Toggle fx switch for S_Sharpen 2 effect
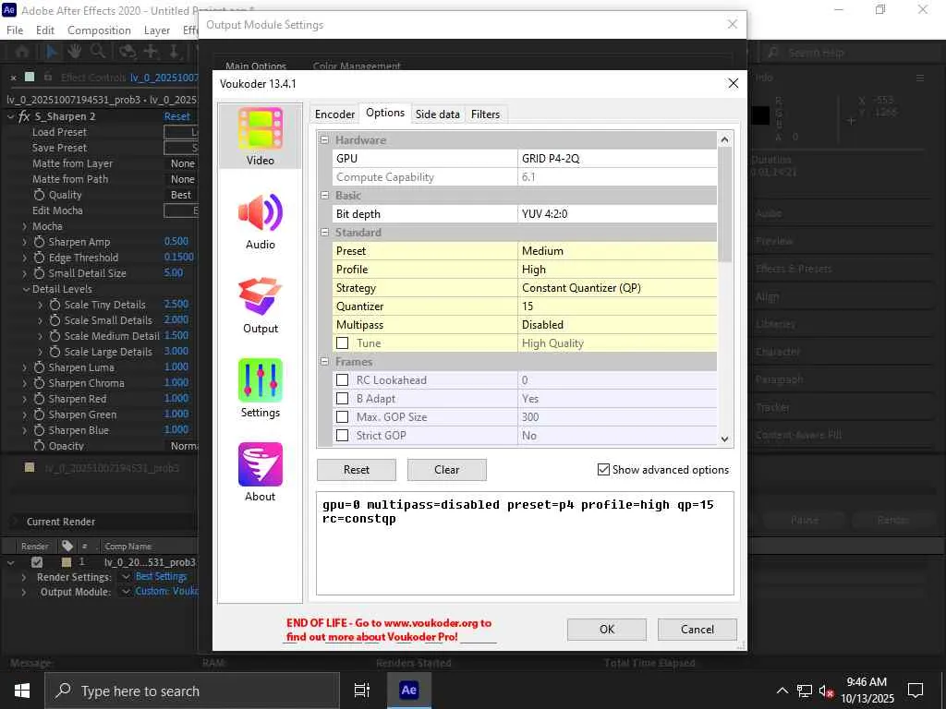Screen dimensions: 946x709 (24, 116)
